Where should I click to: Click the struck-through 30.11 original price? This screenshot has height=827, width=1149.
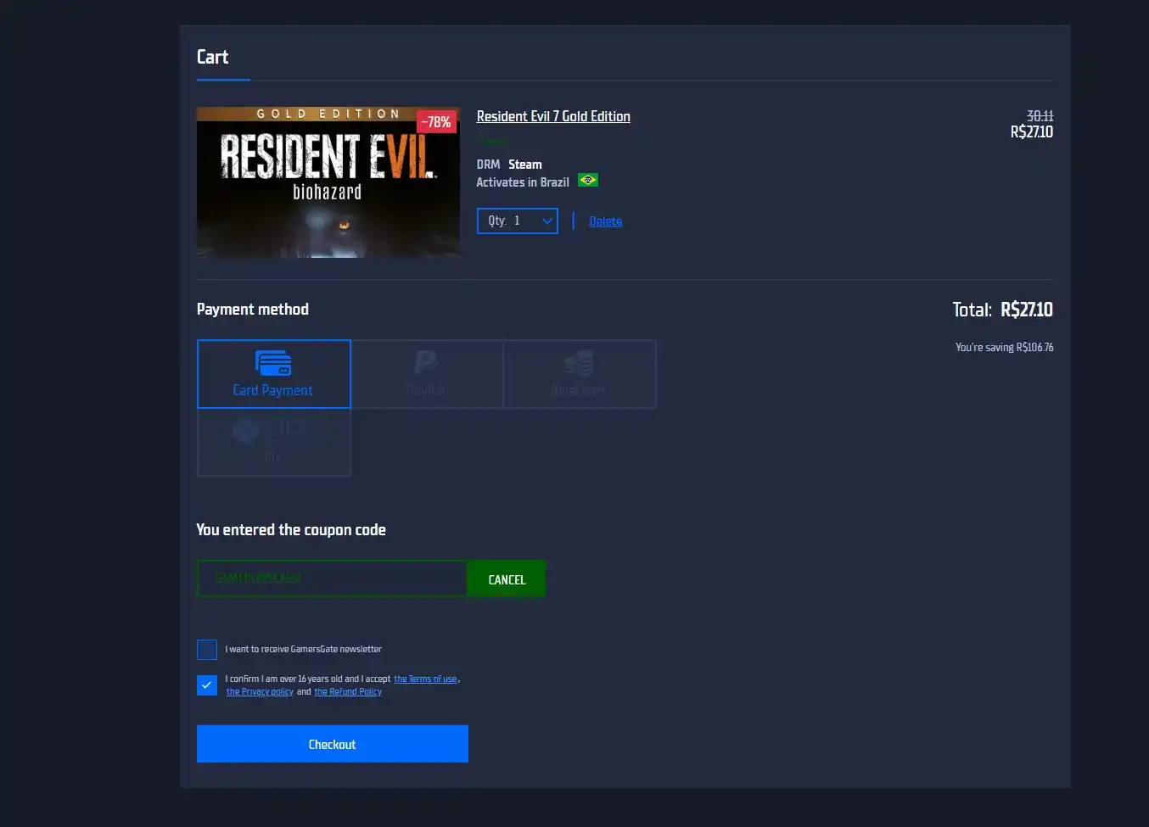coord(1040,116)
